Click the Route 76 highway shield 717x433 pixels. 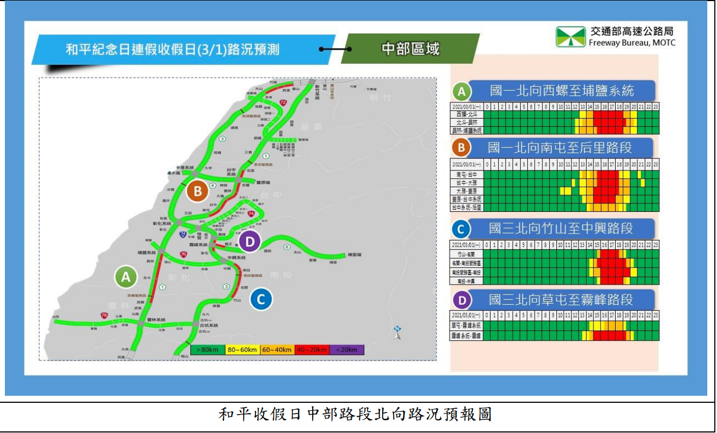coord(184,255)
